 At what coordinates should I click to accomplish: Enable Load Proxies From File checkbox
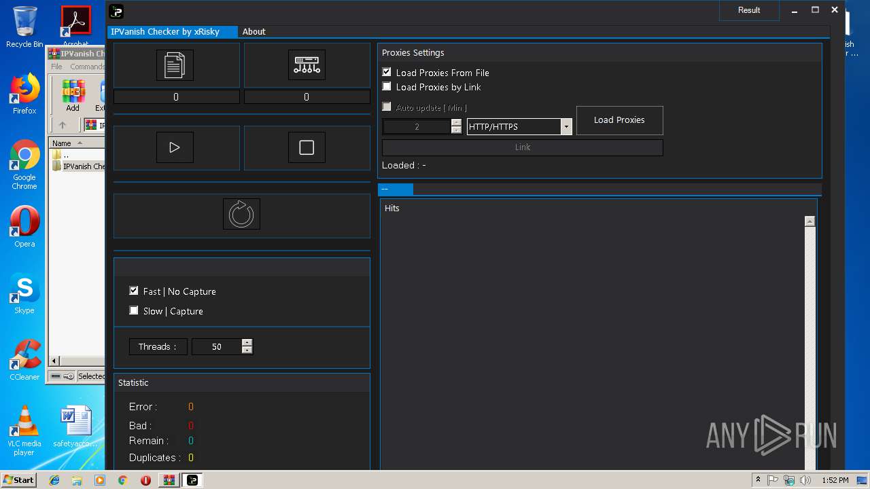[x=387, y=72]
